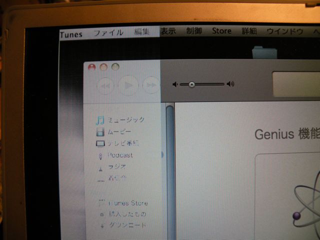Open the 表示 menu
Viewport: 320px width, 240px height.
[x=168, y=31]
